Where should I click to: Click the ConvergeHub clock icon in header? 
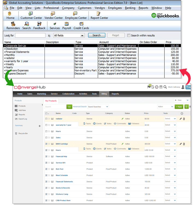coord(157,87)
